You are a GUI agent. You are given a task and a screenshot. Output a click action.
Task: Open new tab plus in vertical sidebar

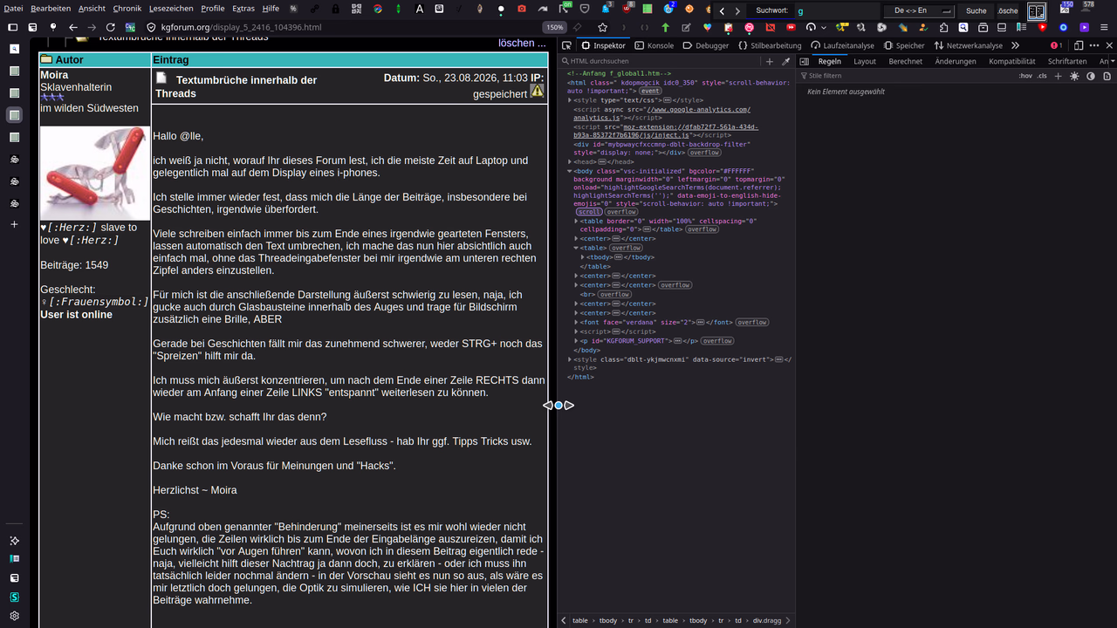tap(14, 224)
